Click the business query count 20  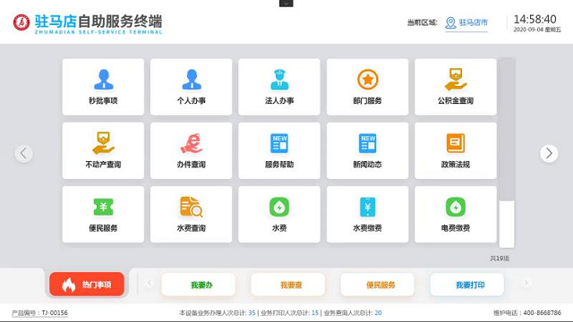click(x=378, y=313)
